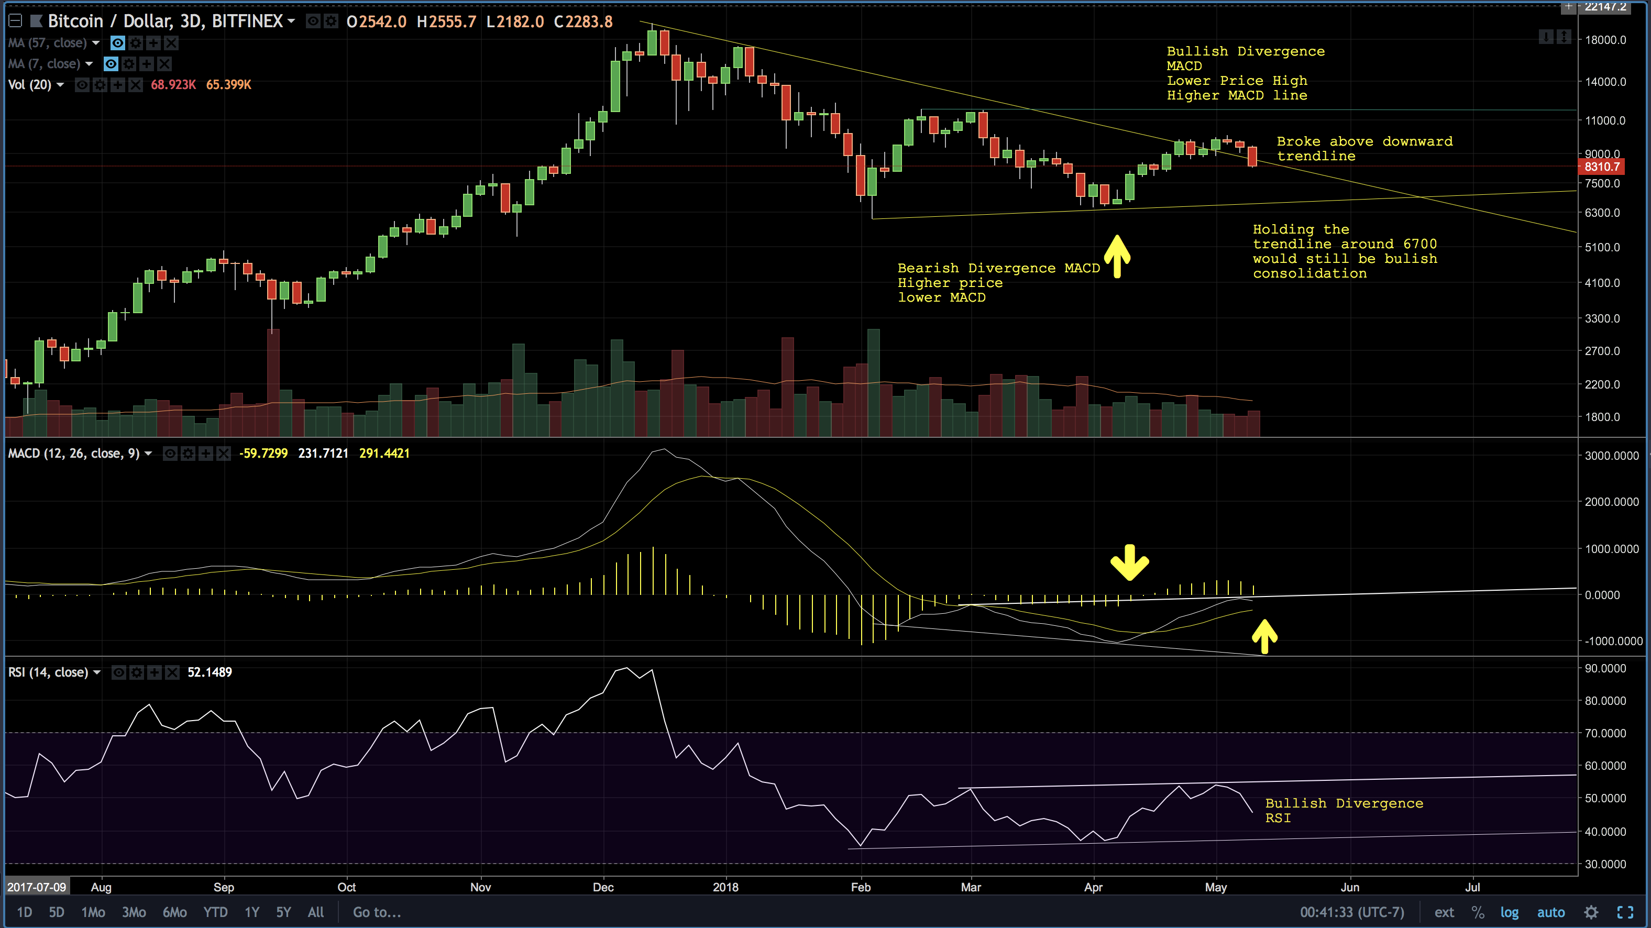Open the Go to... date dialog
The height and width of the screenshot is (928, 1651).
[x=377, y=912]
